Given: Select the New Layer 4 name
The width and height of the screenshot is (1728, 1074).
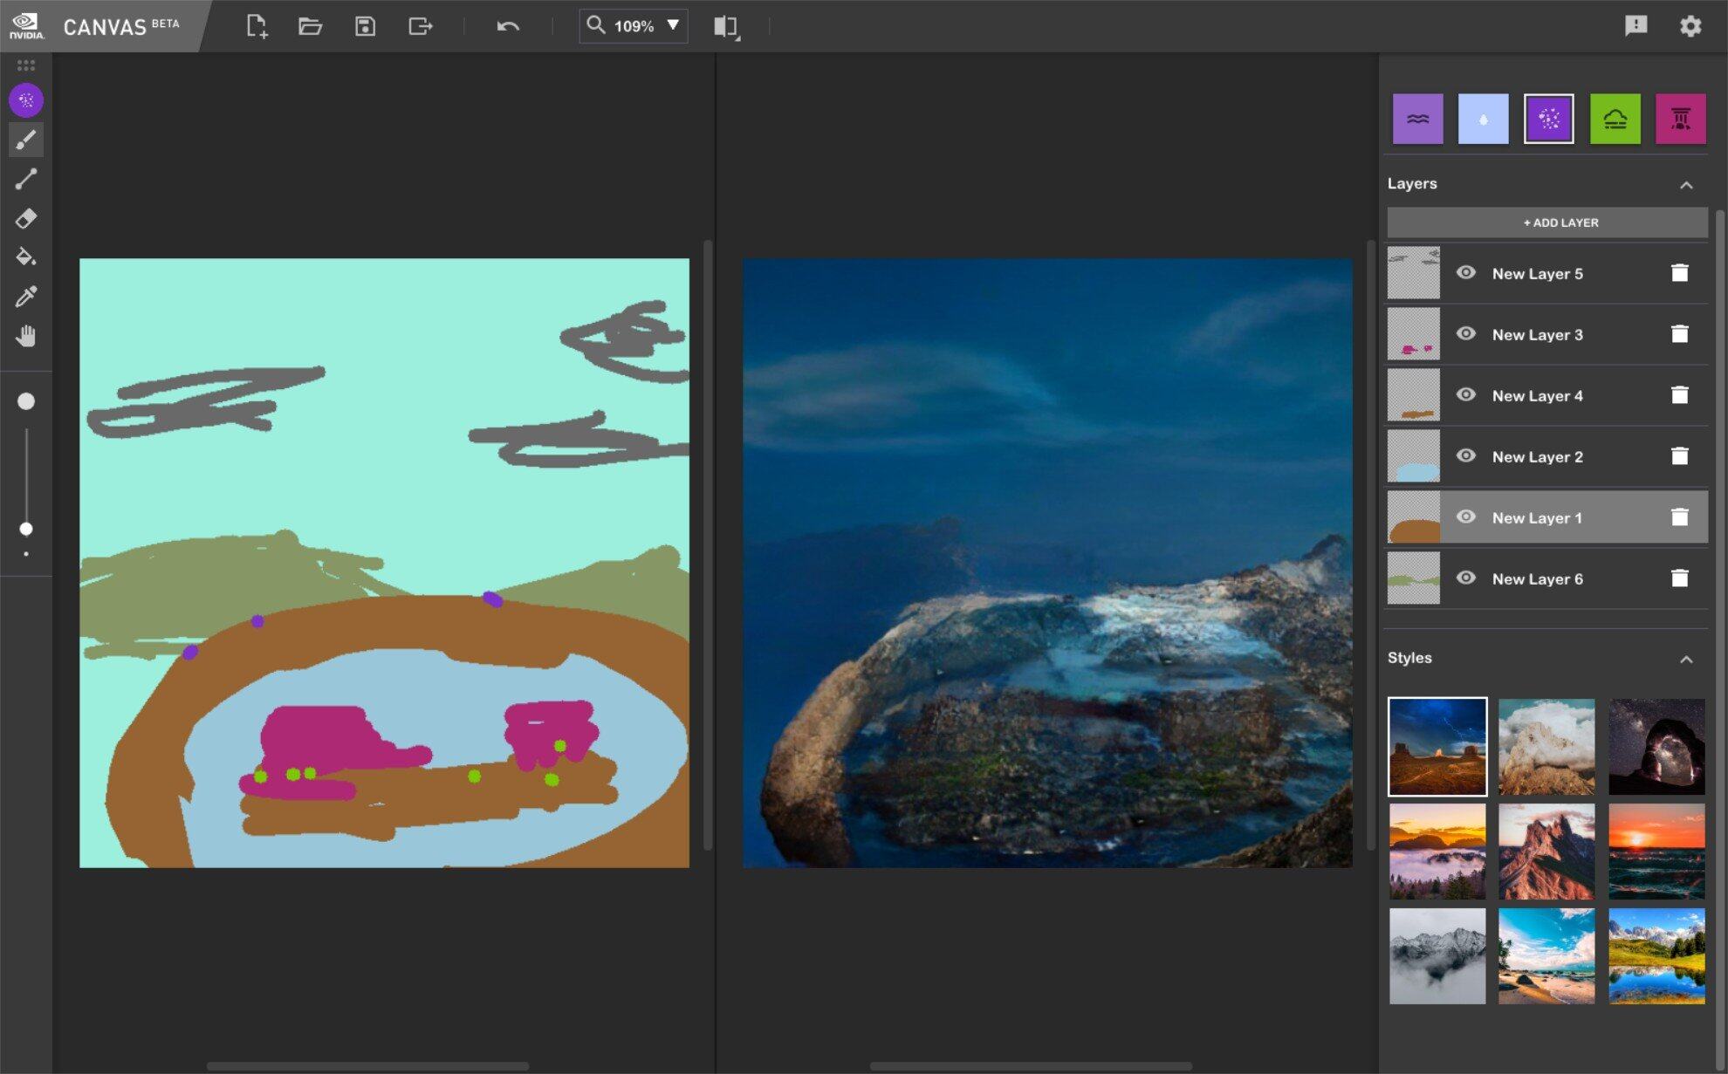Looking at the screenshot, I should (1537, 396).
